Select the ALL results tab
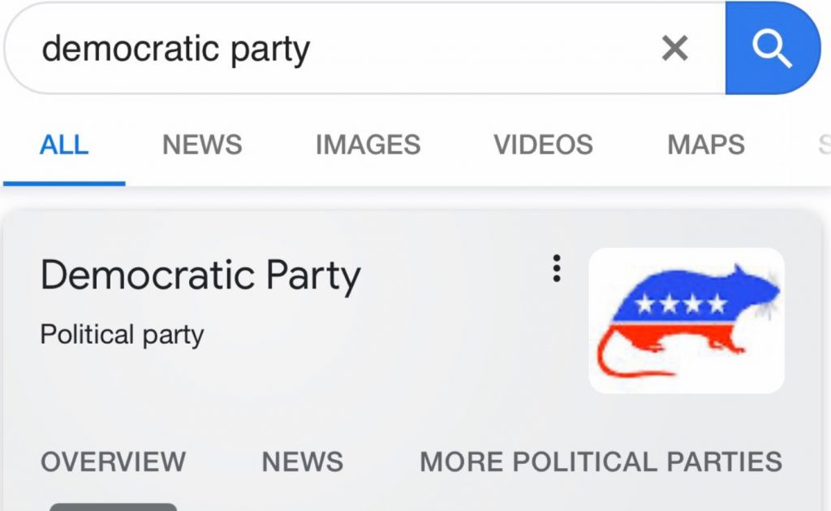831x511 pixels. [x=63, y=145]
